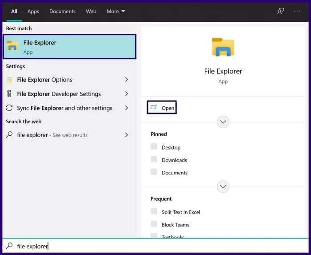Expand the Pinned list chevron above Frequent
This screenshot has height=255, width=311.
[x=223, y=186]
